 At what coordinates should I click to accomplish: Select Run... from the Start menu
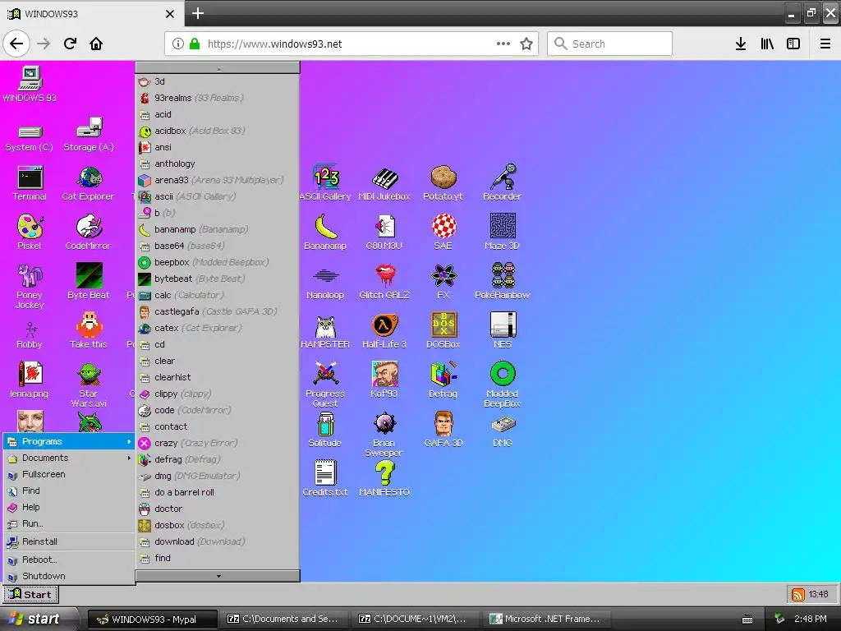[69, 523]
